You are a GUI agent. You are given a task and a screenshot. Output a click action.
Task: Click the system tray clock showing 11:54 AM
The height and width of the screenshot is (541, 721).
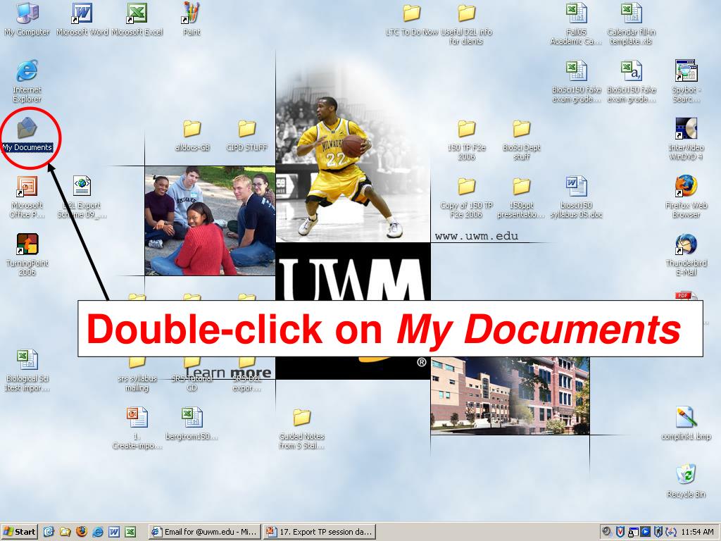coord(697,532)
